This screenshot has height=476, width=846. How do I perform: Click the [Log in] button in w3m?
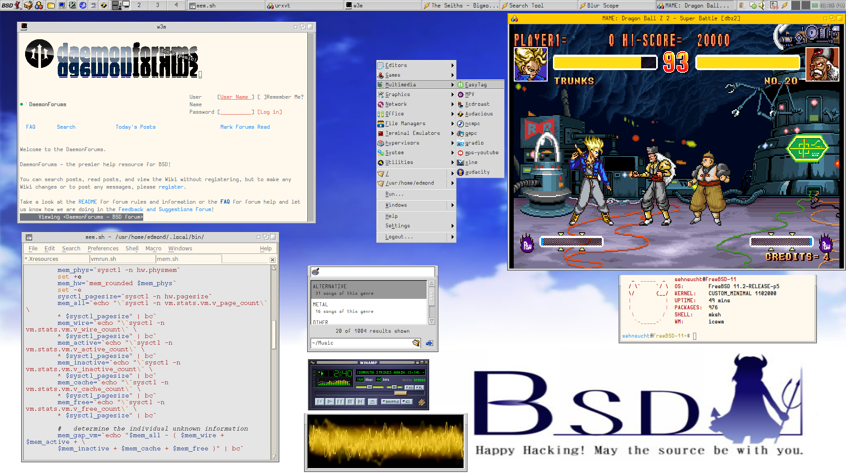click(x=270, y=112)
